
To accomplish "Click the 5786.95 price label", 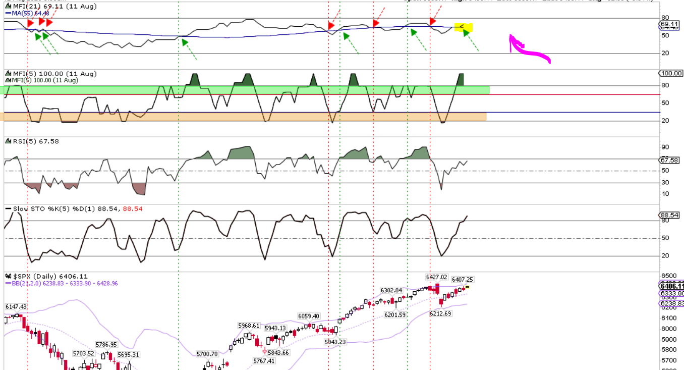I will pyautogui.click(x=106, y=345).
